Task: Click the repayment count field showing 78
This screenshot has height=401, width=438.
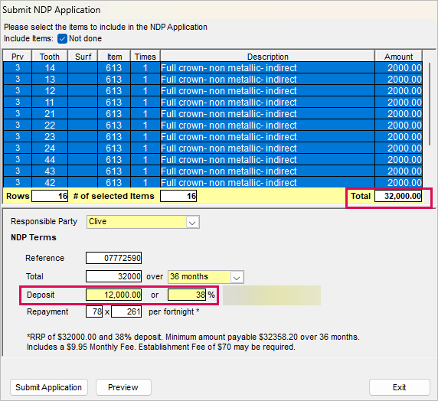Action: click(x=94, y=311)
